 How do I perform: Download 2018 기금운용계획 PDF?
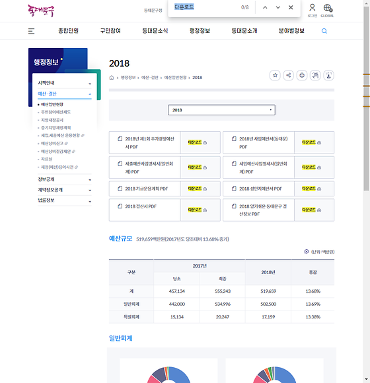198,189
